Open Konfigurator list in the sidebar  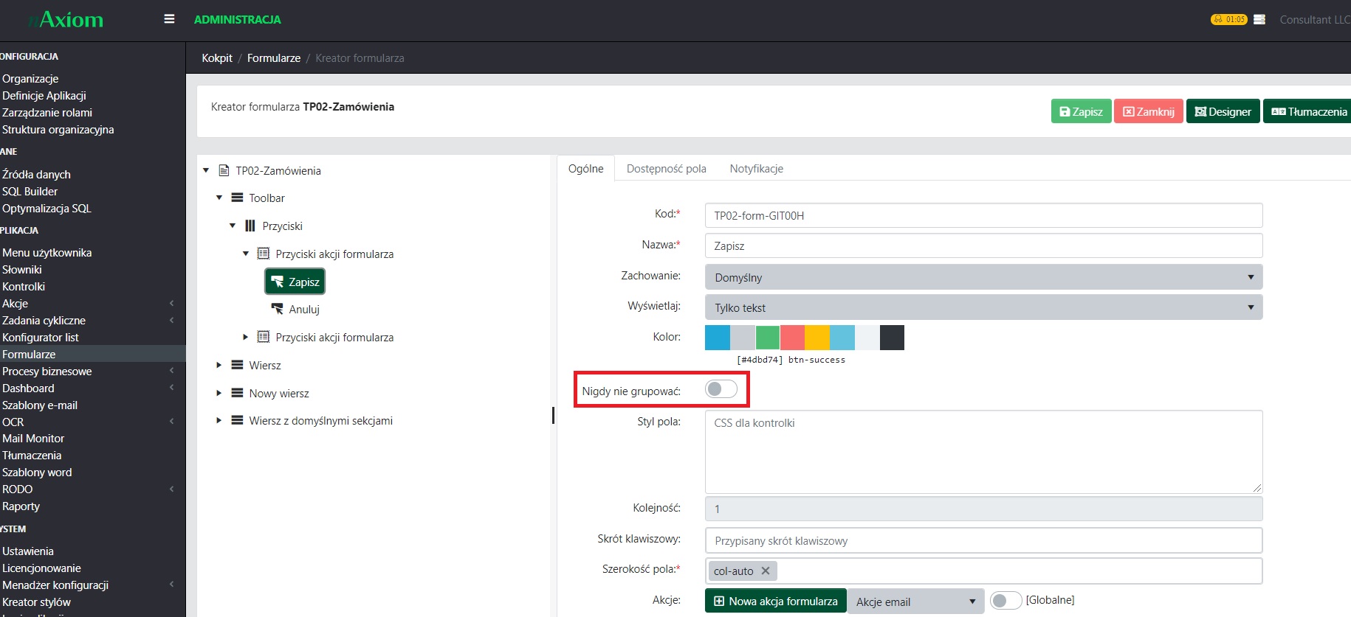tap(41, 337)
